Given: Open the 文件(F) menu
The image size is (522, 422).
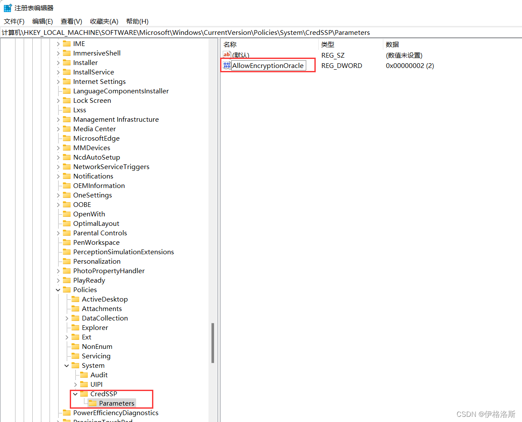Looking at the screenshot, I should [14, 21].
